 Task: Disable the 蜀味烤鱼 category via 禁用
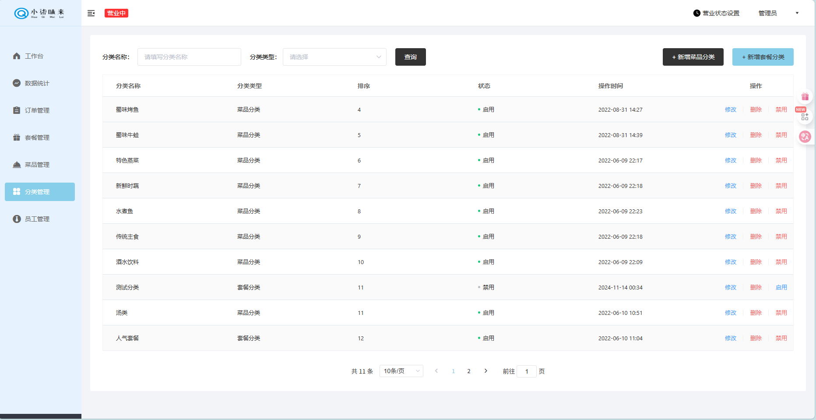tap(781, 109)
